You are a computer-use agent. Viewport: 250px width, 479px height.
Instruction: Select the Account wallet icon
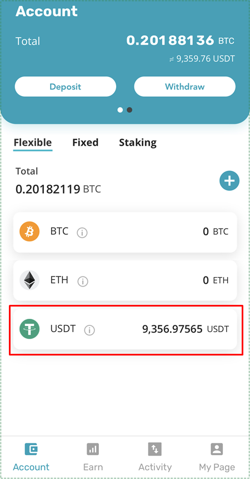[x=31, y=449]
